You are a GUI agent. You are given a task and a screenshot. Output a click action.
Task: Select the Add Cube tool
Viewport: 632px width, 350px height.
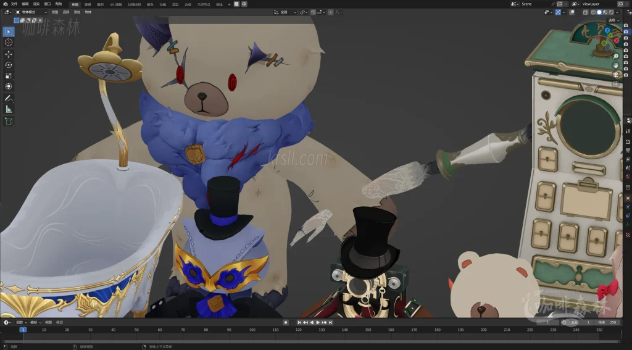[9, 121]
